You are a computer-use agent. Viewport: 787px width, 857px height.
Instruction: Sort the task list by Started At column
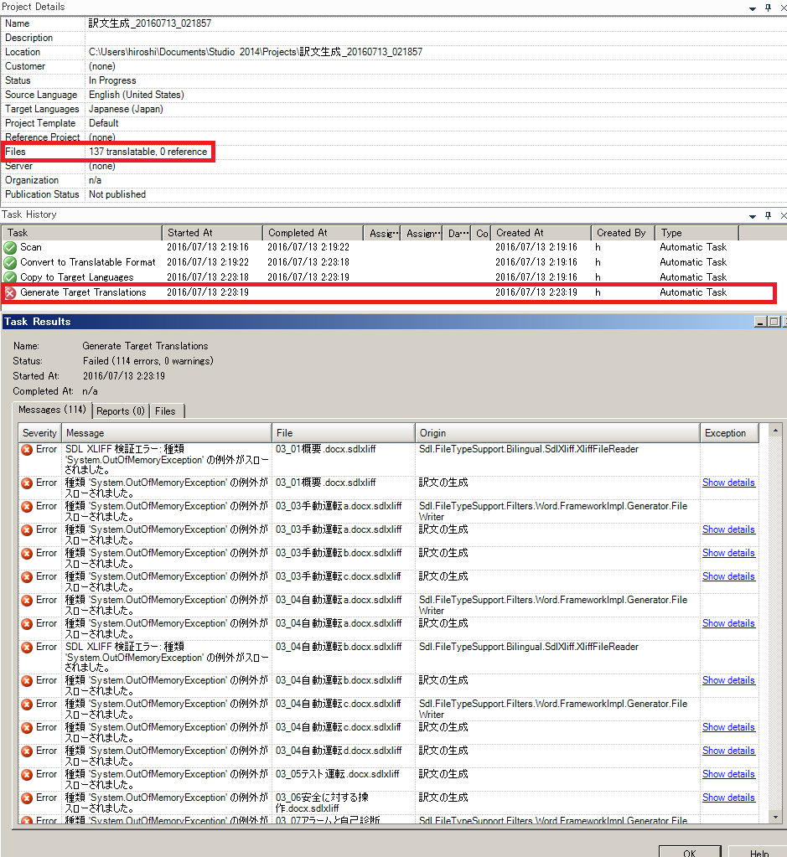(212, 233)
